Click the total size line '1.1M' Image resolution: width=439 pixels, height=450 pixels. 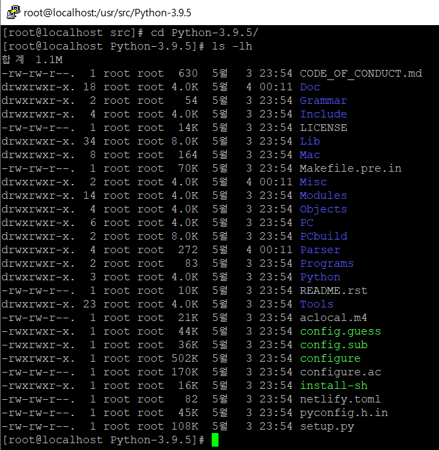(49, 60)
